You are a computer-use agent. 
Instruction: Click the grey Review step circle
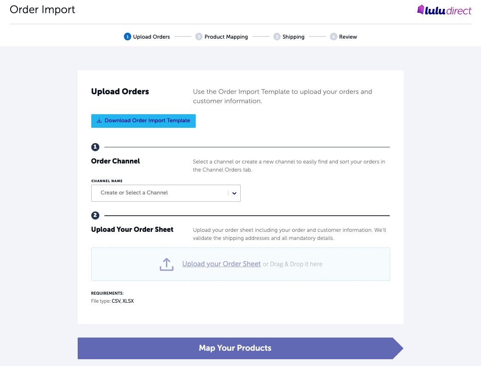[334, 37]
